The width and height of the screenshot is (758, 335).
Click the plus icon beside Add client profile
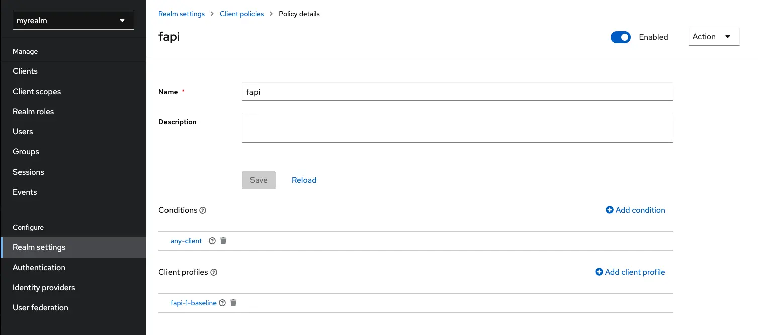coord(599,272)
